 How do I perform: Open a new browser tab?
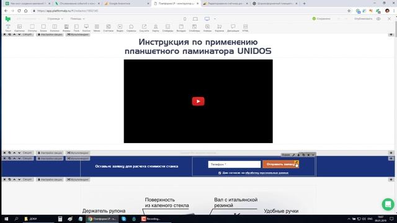click(305, 4)
